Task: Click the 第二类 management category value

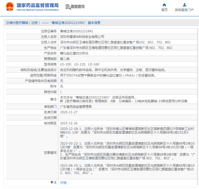Action: pyautogui.click(x=65, y=59)
